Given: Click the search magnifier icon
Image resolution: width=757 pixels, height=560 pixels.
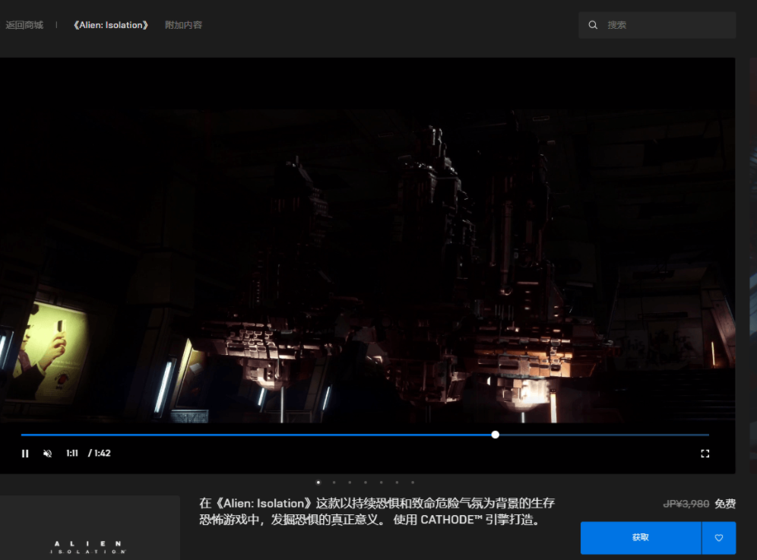Looking at the screenshot, I should [x=593, y=24].
